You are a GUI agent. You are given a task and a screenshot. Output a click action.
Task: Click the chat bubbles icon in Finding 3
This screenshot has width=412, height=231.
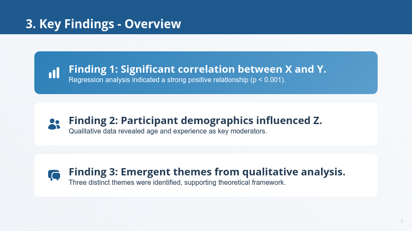[54, 175]
